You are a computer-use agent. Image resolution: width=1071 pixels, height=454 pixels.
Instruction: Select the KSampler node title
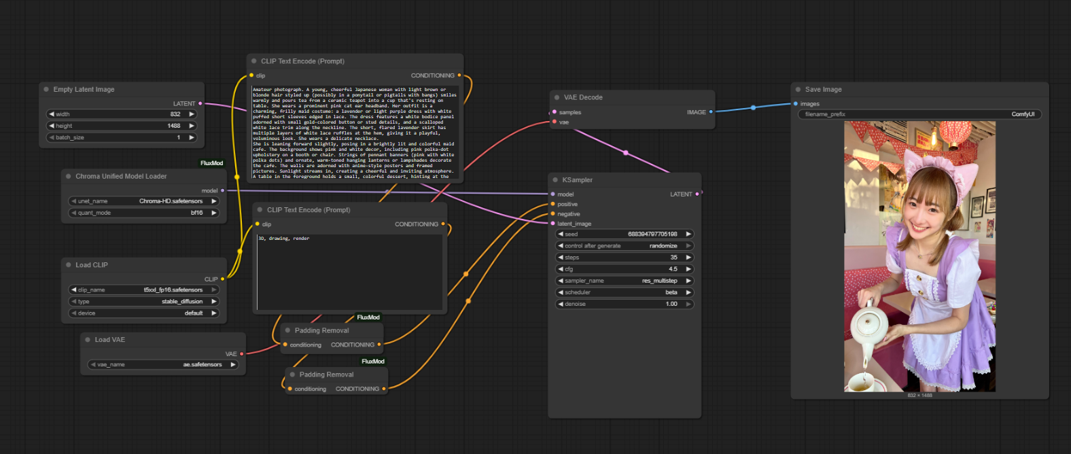point(577,180)
